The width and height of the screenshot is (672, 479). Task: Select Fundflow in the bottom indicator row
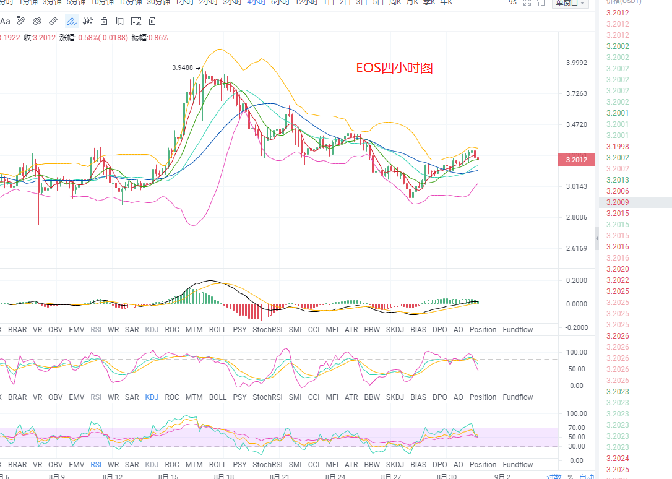pos(517,465)
